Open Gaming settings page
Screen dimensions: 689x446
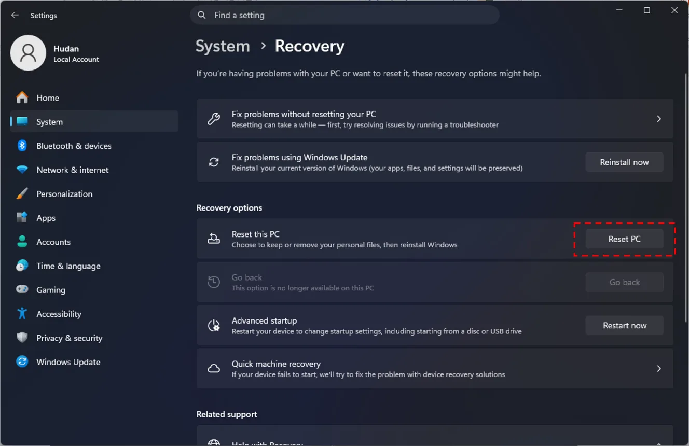click(94, 289)
